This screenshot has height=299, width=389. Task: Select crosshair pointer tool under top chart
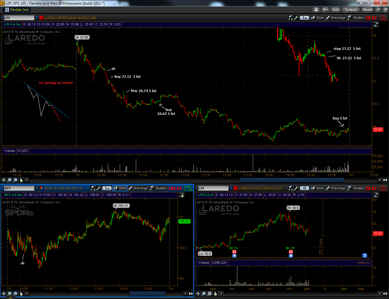point(4,180)
